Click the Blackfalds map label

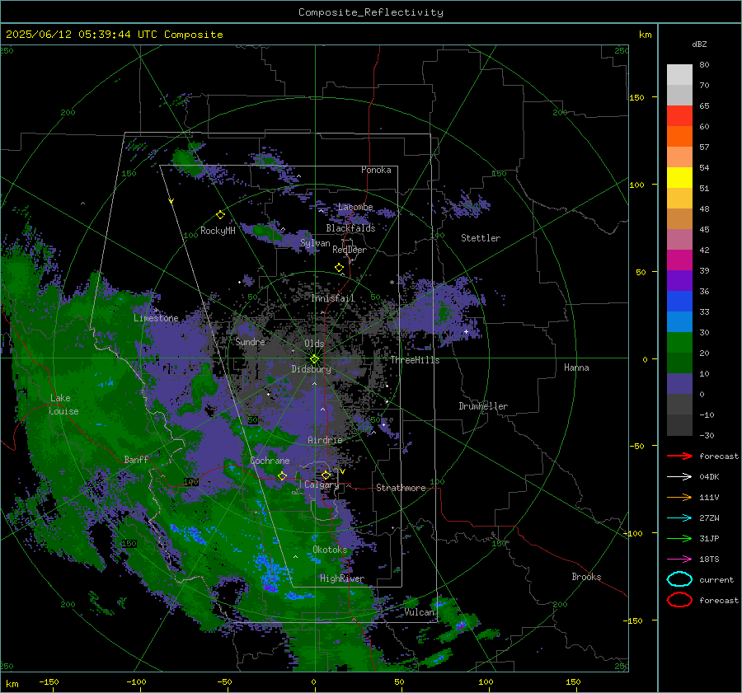coord(350,228)
